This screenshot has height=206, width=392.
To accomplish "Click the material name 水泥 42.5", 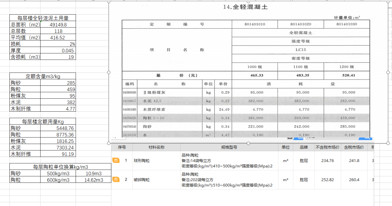I will click(152, 101).
